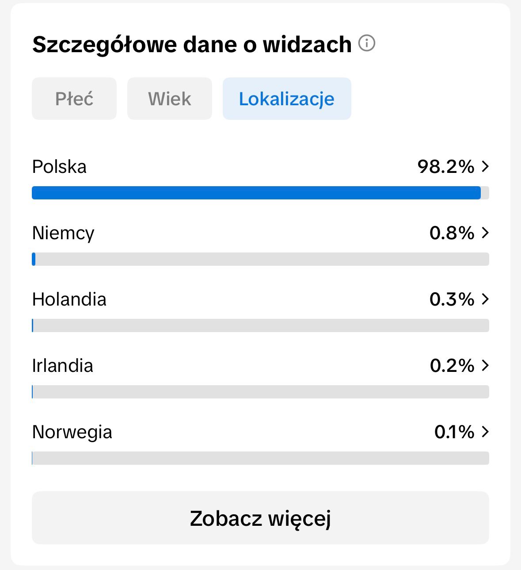Select the Lokalizacje tab
Image resolution: width=521 pixels, height=570 pixels.
[287, 99]
